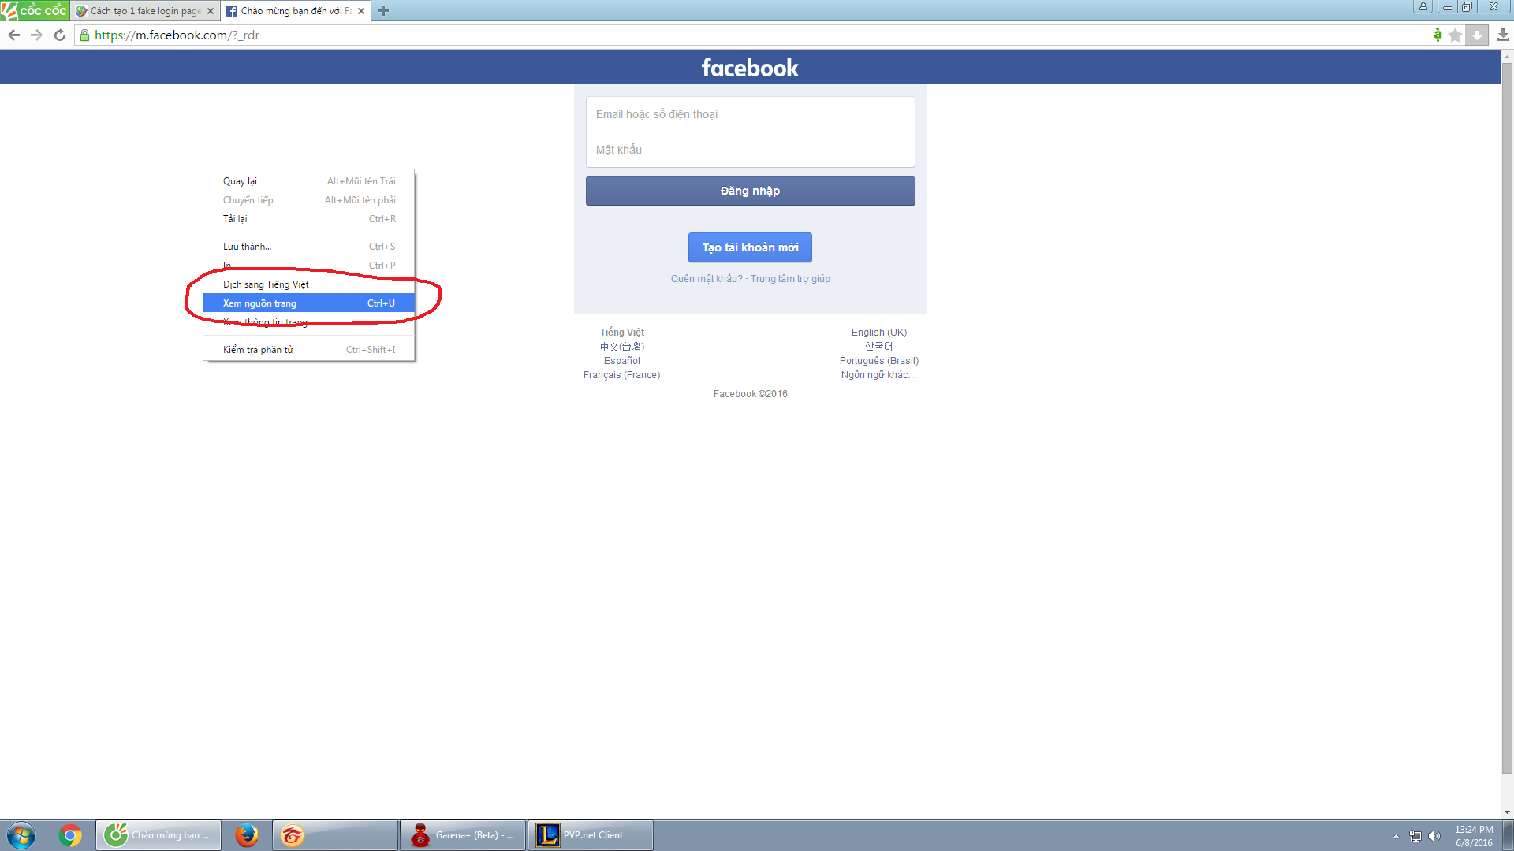Viewport: 1514px width, 851px height.
Task: Click the facebook logo in header
Action: tap(750, 68)
